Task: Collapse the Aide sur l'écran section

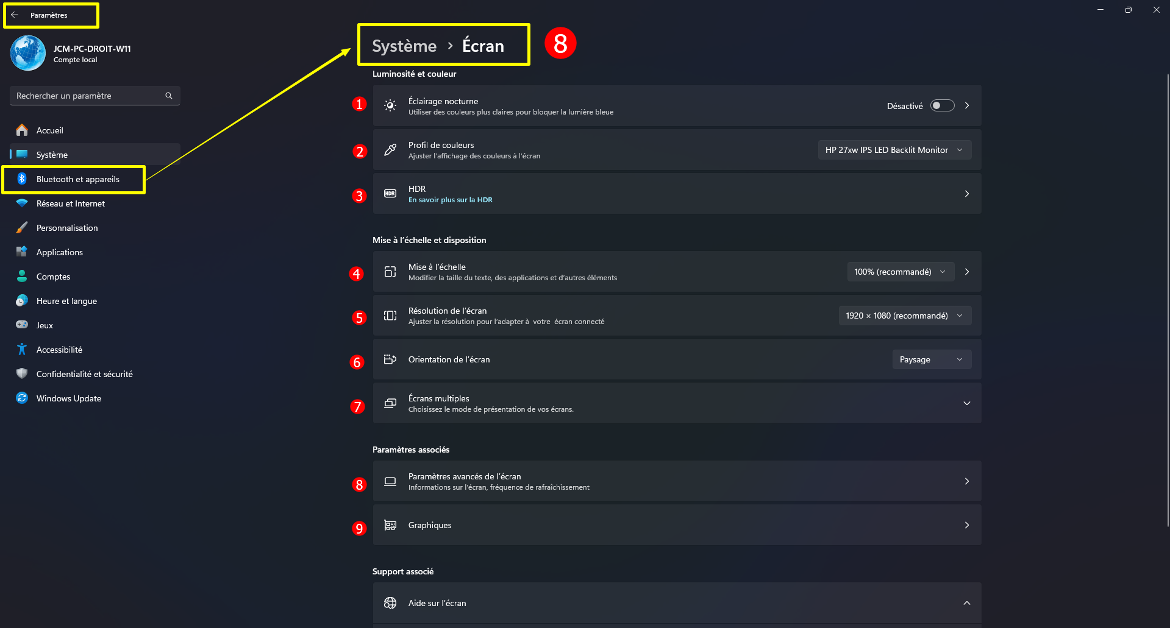Action: pos(966,603)
